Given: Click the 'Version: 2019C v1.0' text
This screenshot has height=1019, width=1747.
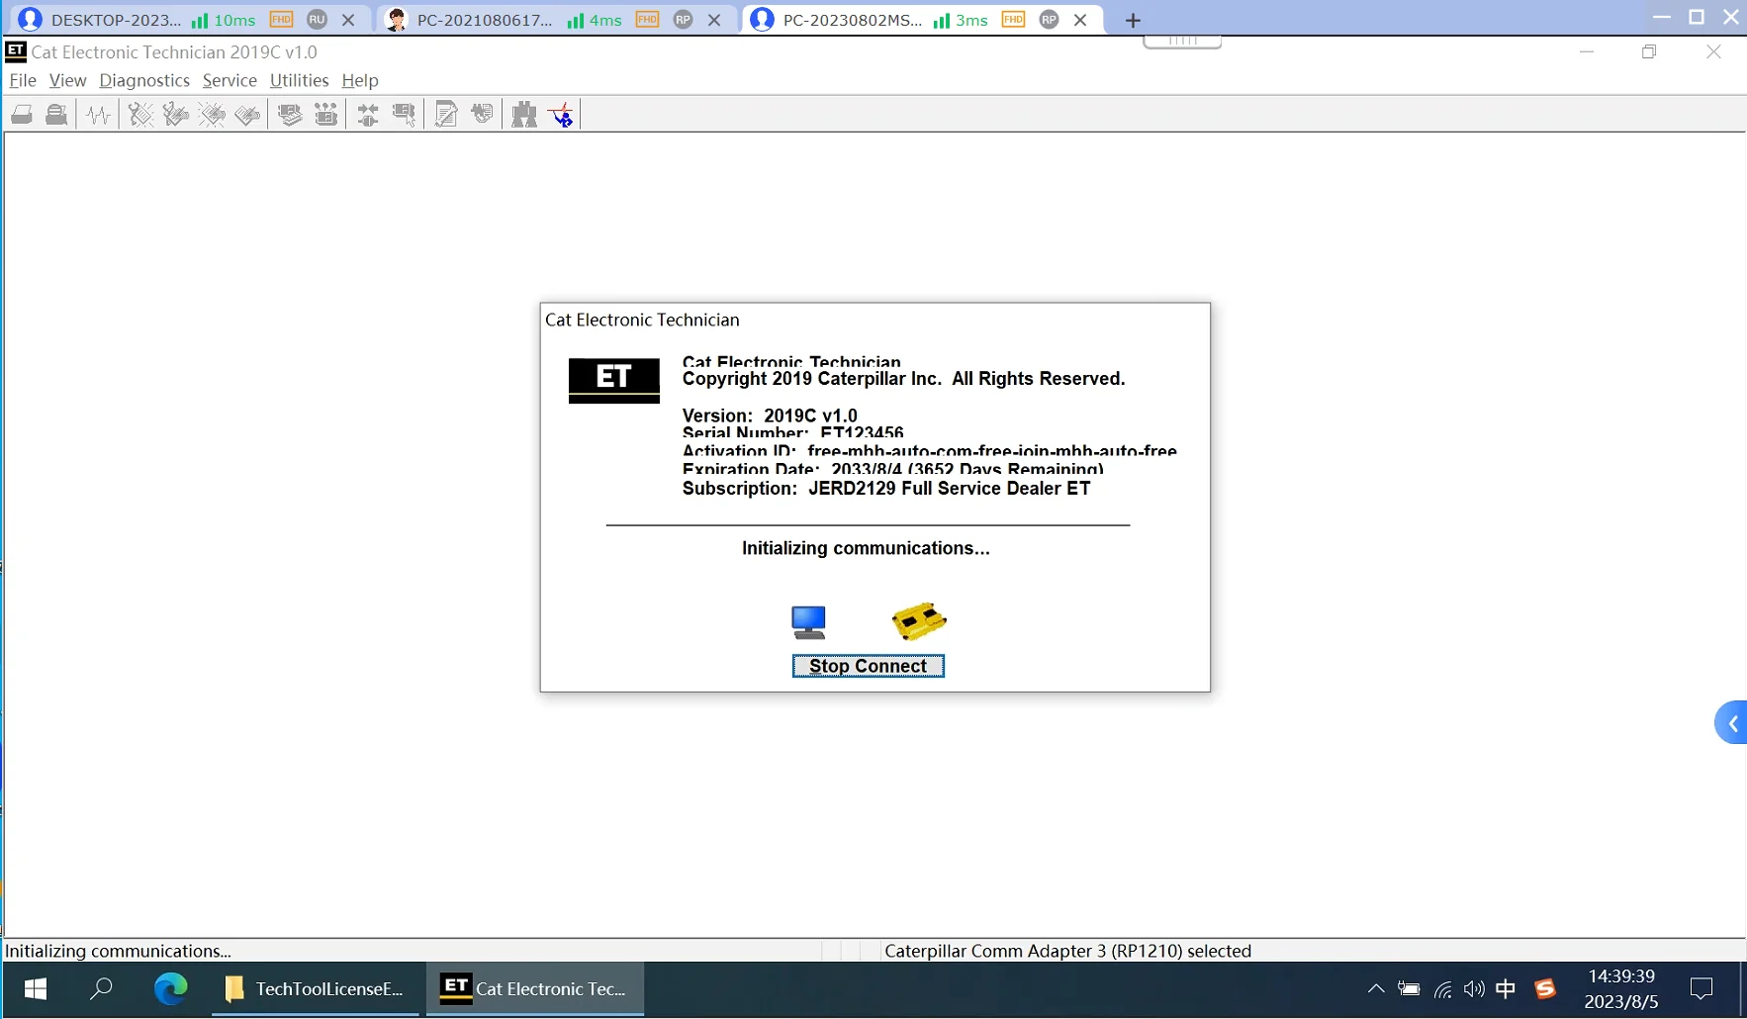Looking at the screenshot, I should [x=770, y=416].
